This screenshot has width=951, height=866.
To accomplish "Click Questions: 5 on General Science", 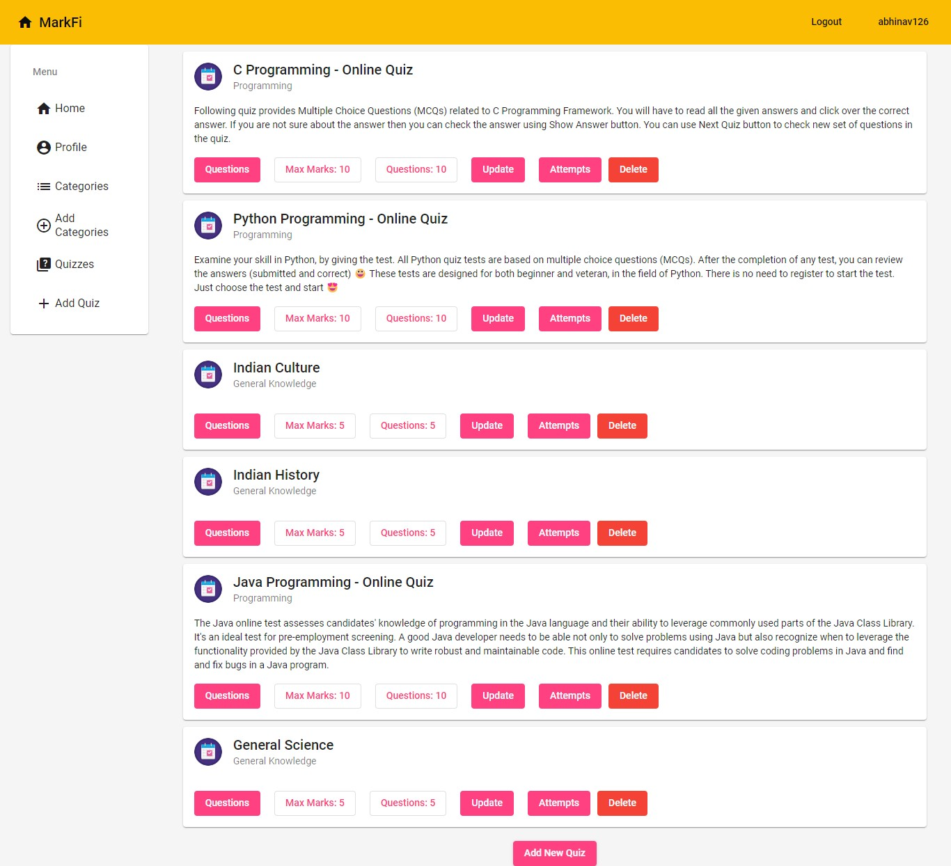I will tap(408, 803).
